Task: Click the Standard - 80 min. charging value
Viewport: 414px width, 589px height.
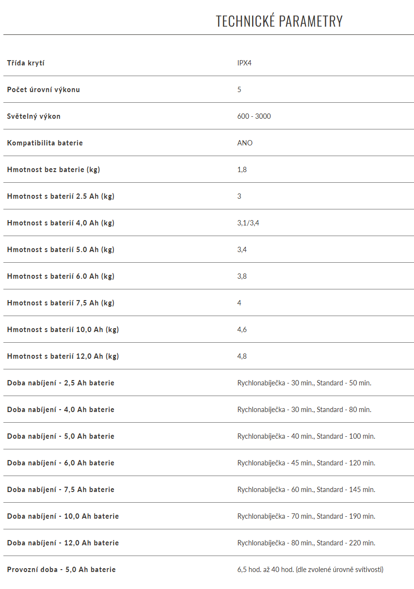Action: 344,410
